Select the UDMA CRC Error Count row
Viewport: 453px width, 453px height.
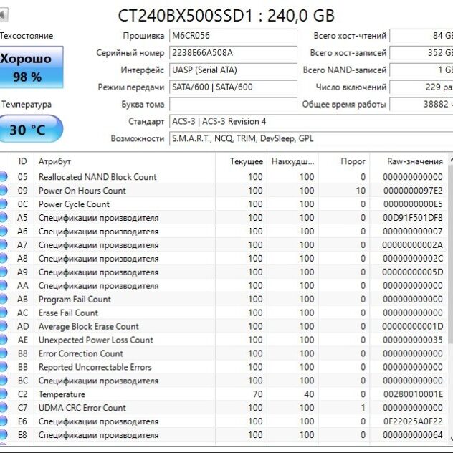coord(224,407)
